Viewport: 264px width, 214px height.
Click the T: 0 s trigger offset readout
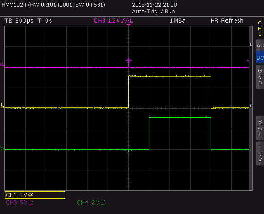[45, 21]
